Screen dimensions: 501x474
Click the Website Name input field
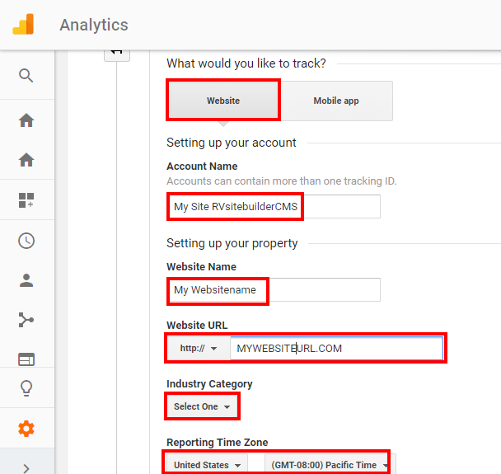(x=273, y=290)
